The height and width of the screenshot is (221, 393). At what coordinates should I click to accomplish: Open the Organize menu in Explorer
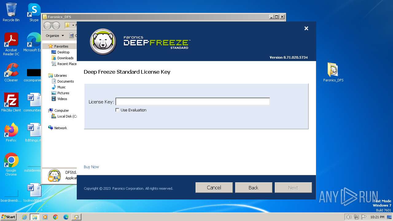point(55,36)
